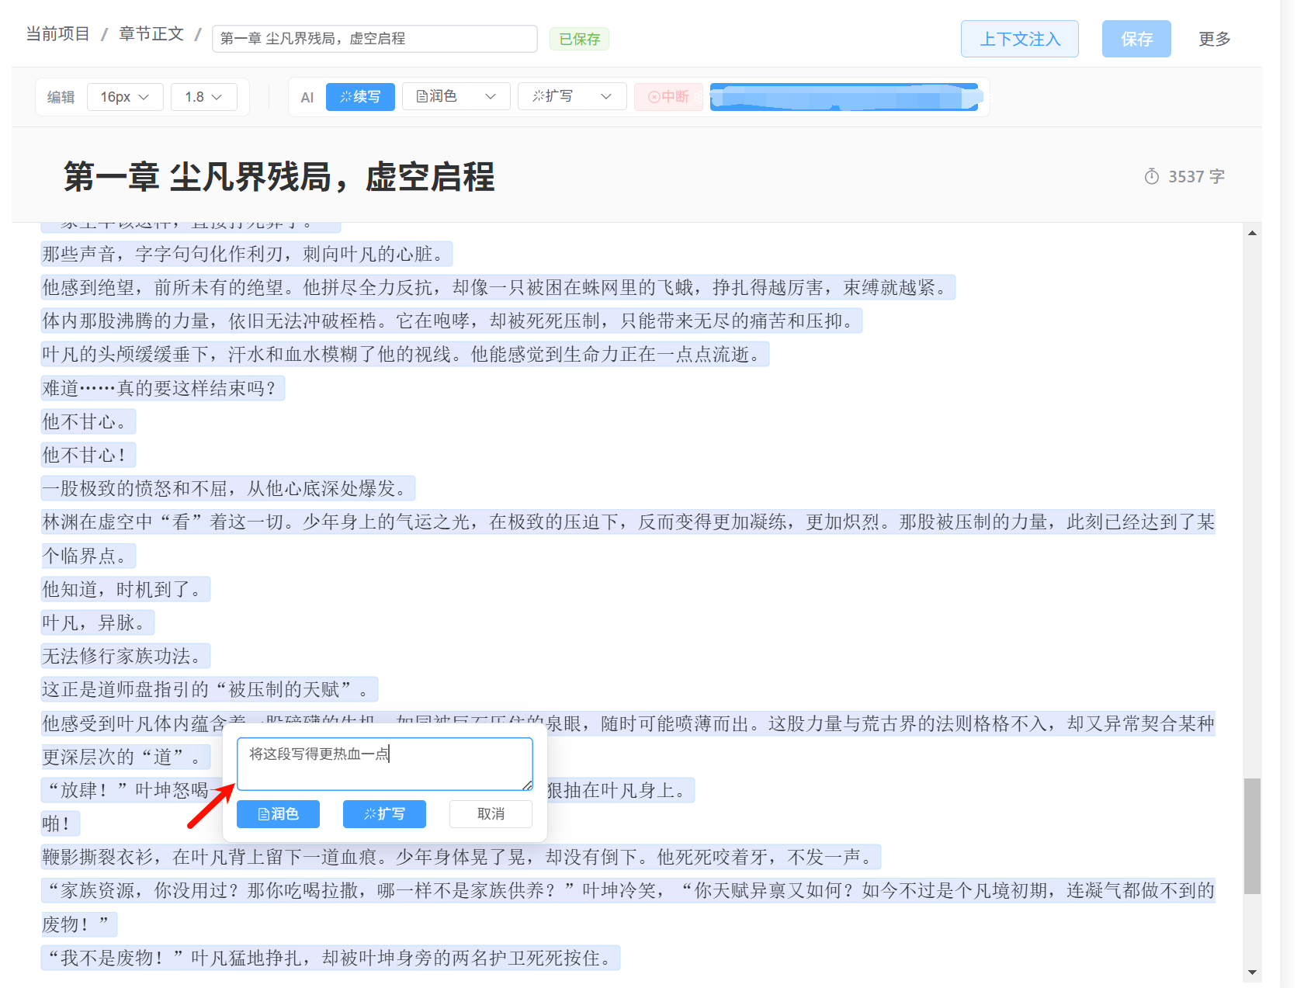Viewport: 1297px width, 988px height.
Task: Click the 上下文注入 button
Action: pos(1019,39)
